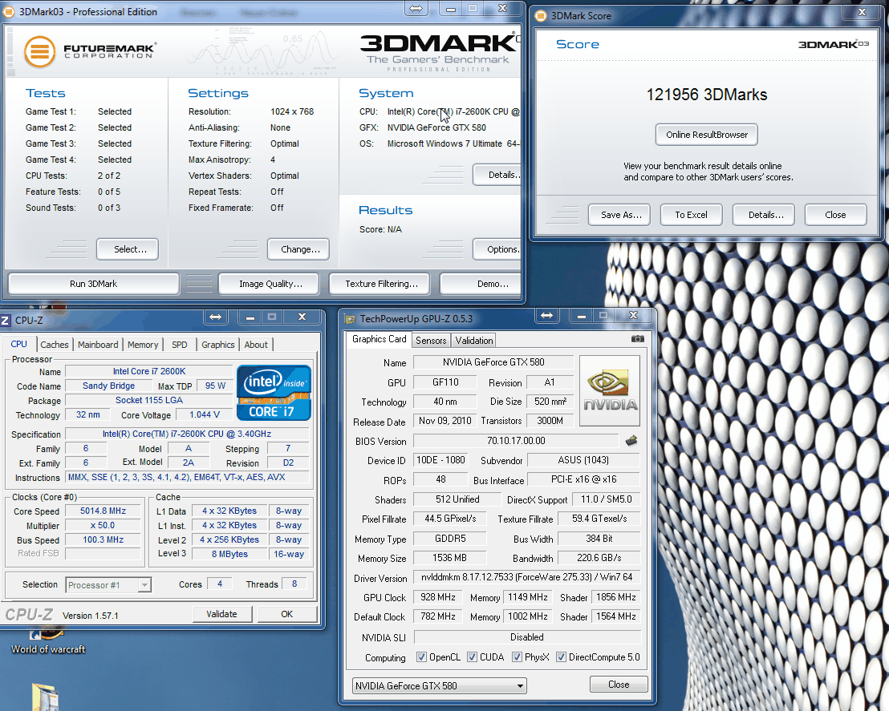Open the GPU selection dropdown in GPU-Z
This screenshot has height=711, width=889.
(440, 685)
